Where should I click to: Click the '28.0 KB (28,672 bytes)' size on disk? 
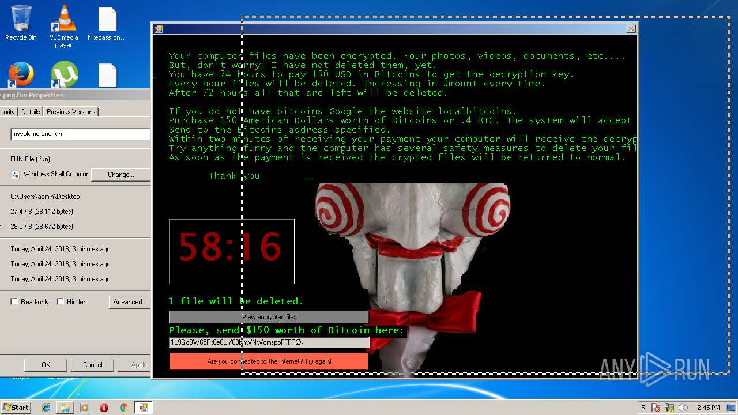click(x=42, y=227)
